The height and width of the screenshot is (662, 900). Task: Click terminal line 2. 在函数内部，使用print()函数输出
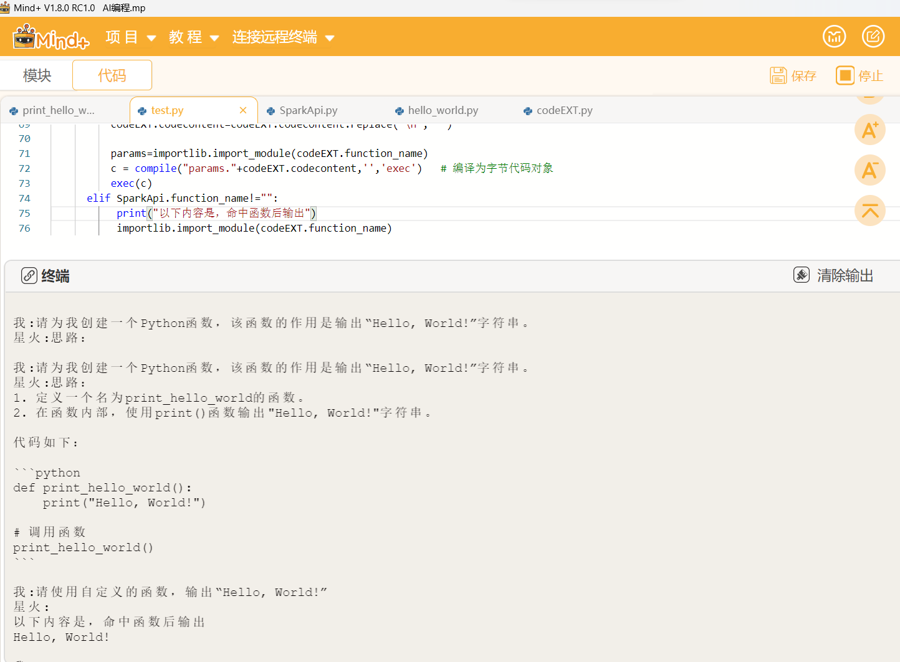click(x=223, y=412)
